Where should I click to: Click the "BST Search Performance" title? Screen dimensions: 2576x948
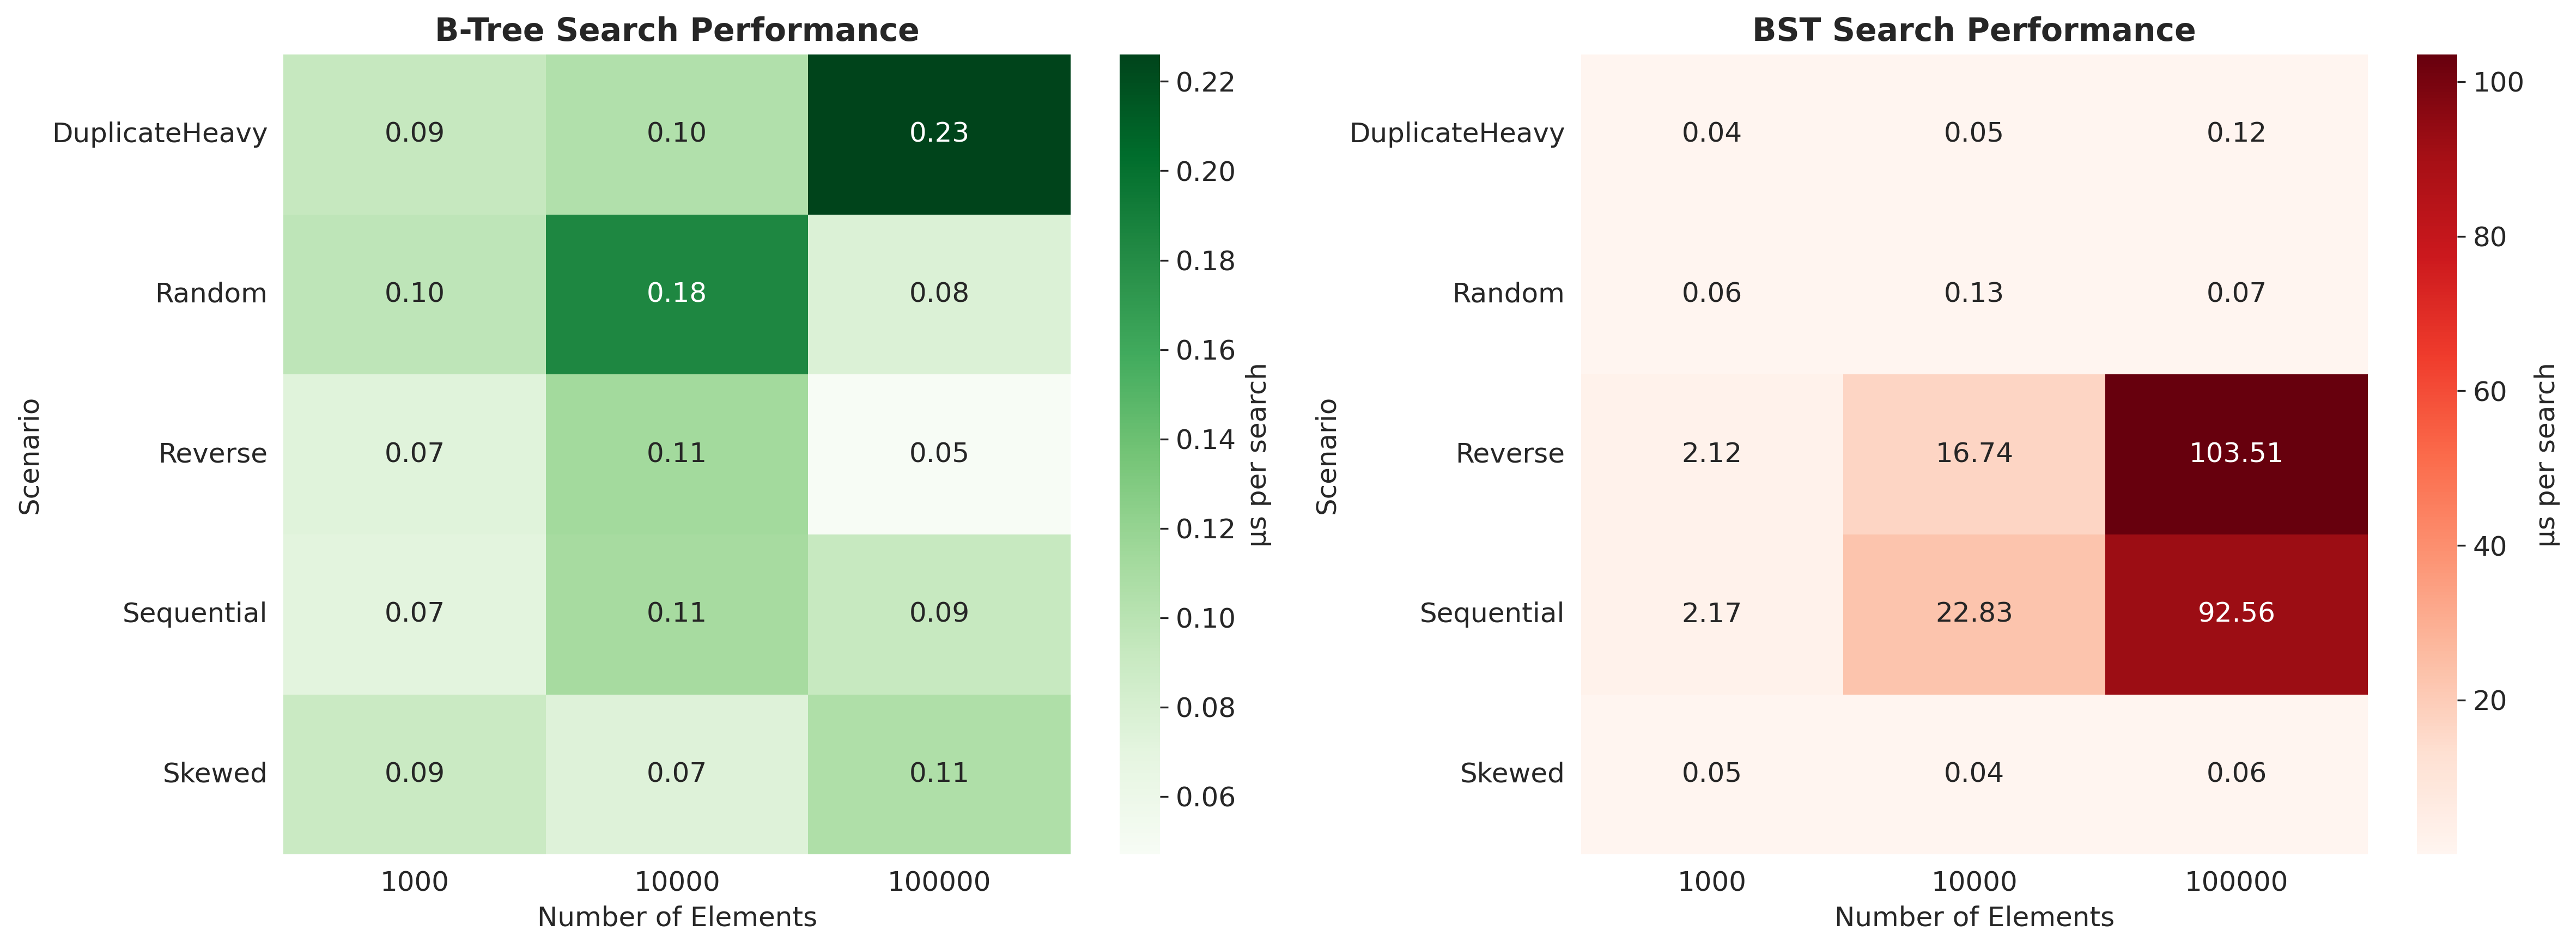click(1973, 30)
